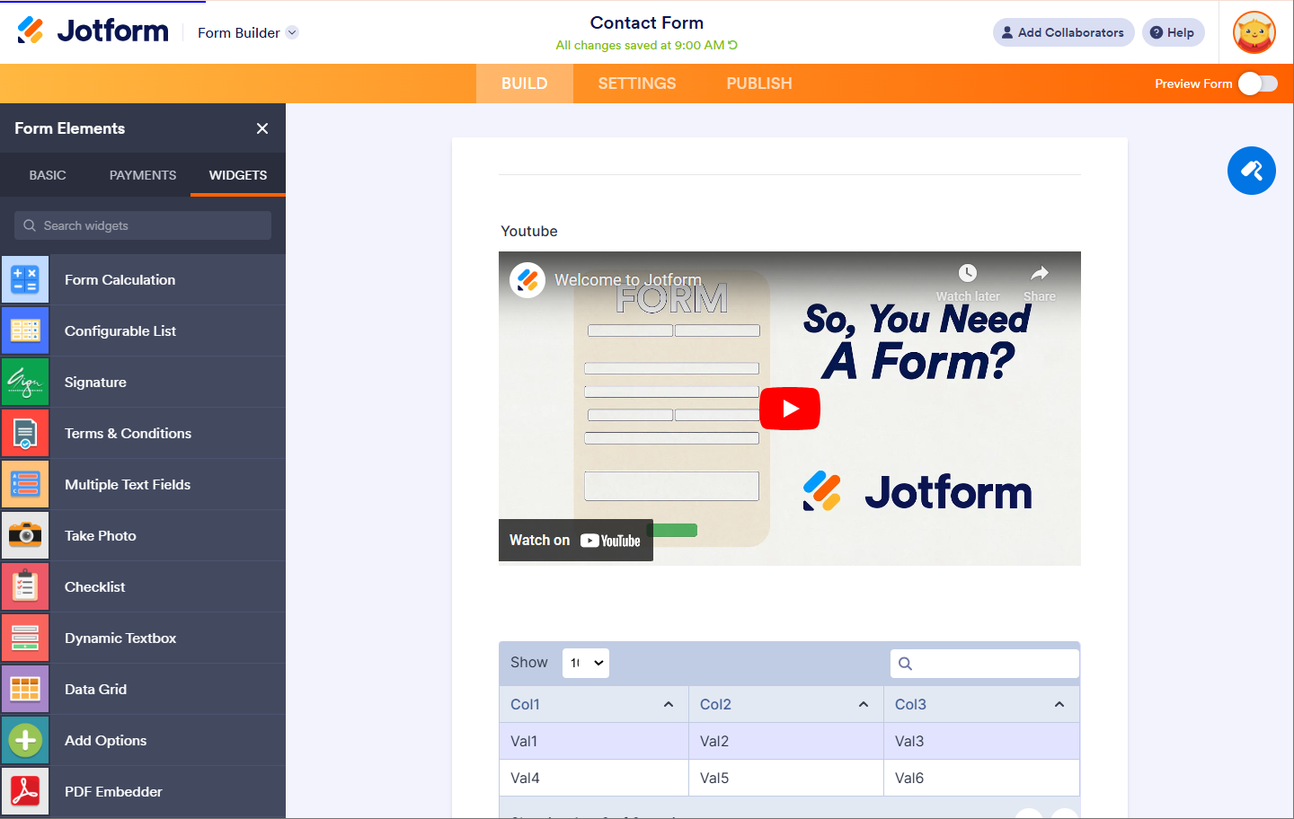This screenshot has height=819, width=1294.
Task: Click the video Share arrow icon
Action: coord(1040,273)
